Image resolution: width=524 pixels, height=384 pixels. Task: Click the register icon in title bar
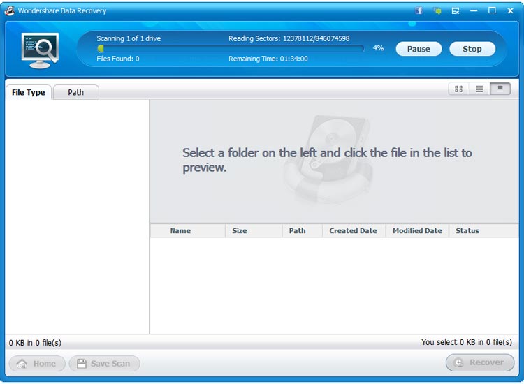coord(455,11)
